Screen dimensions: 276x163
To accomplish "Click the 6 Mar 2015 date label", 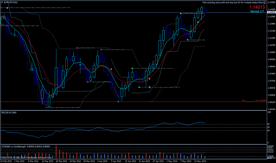I will [33, 161].
